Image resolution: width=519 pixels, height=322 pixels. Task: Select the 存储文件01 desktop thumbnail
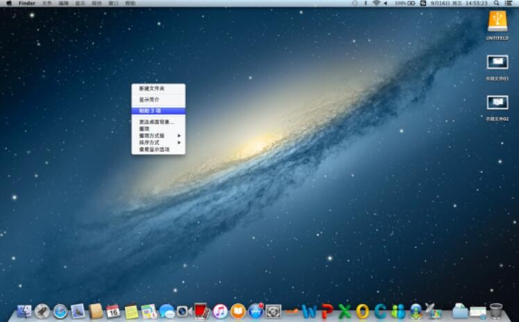(x=497, y=63)
